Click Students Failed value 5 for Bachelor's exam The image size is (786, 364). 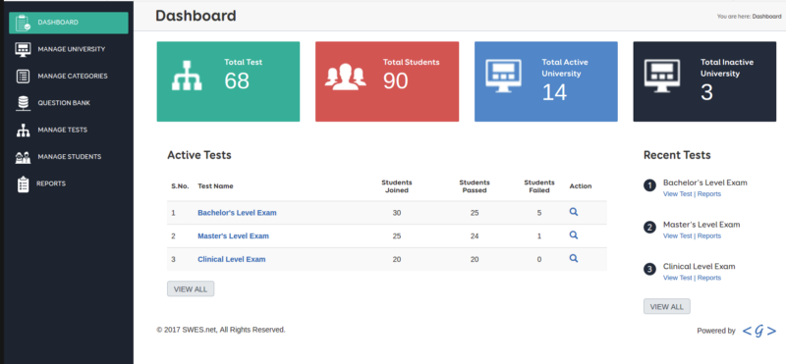pos(539,213)
